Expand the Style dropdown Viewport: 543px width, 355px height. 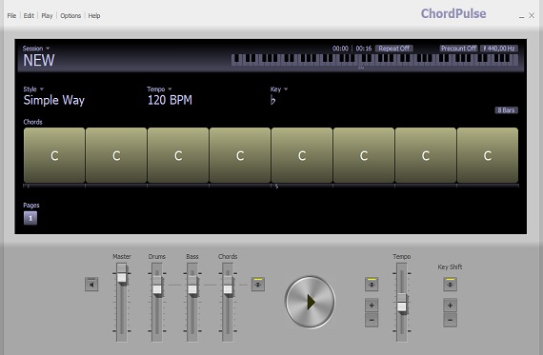33,89
